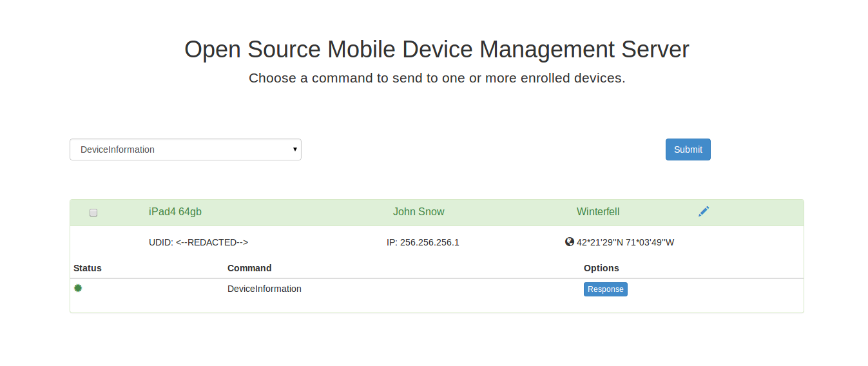Screen dimensions: 868x366
Task: Click the Command column header
Action: 249,268
